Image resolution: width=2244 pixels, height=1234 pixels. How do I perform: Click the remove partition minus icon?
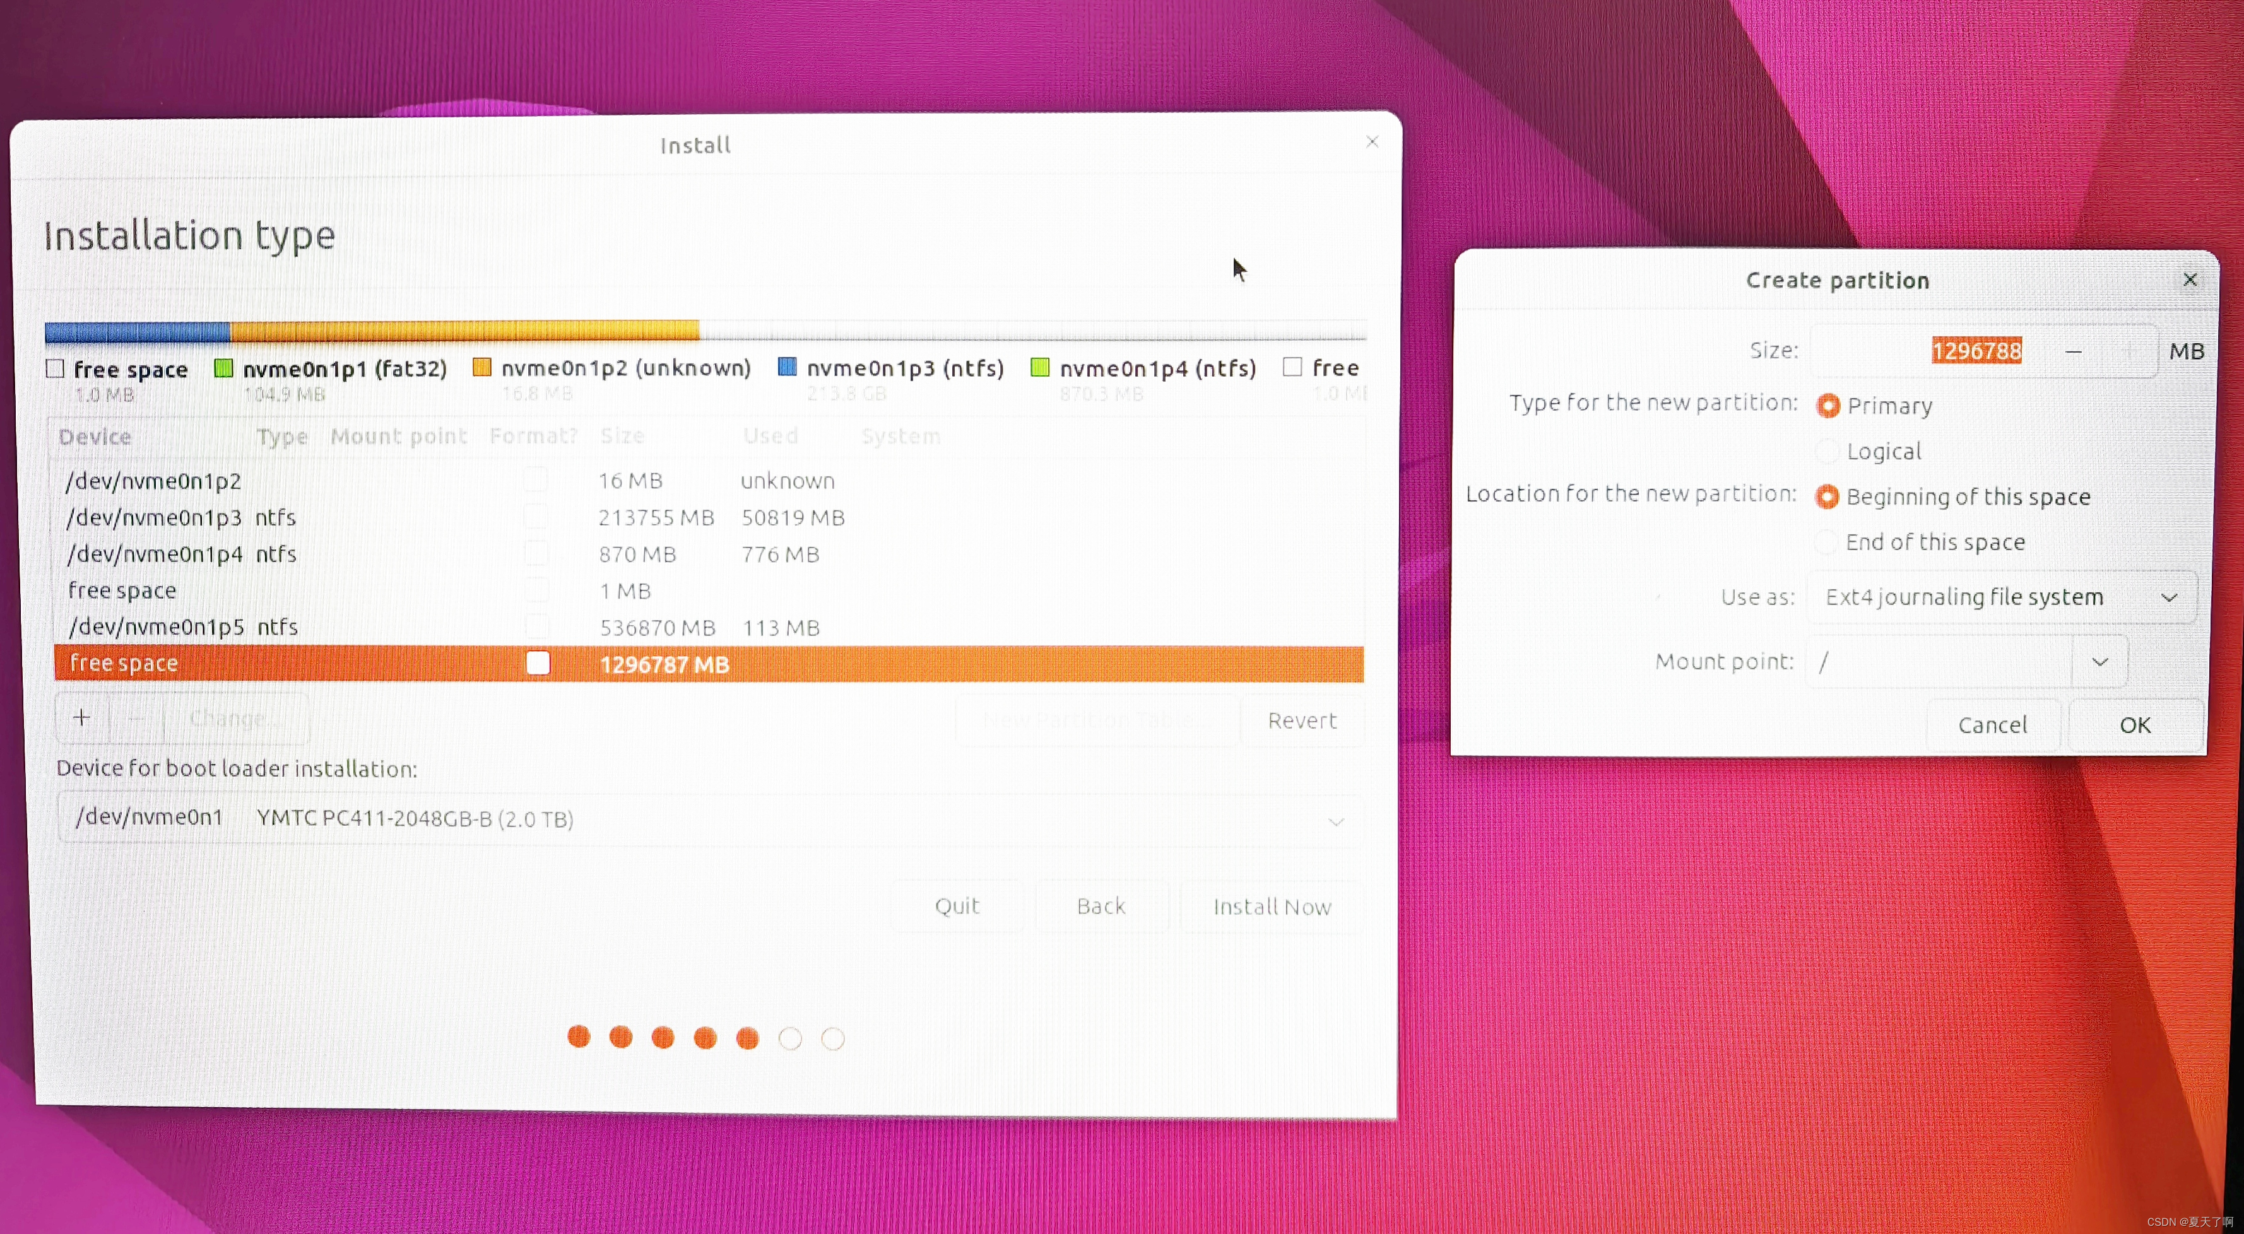pos(135,717)
